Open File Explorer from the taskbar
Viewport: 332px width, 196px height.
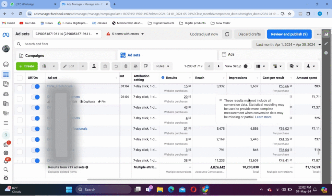tap(160, 190)
